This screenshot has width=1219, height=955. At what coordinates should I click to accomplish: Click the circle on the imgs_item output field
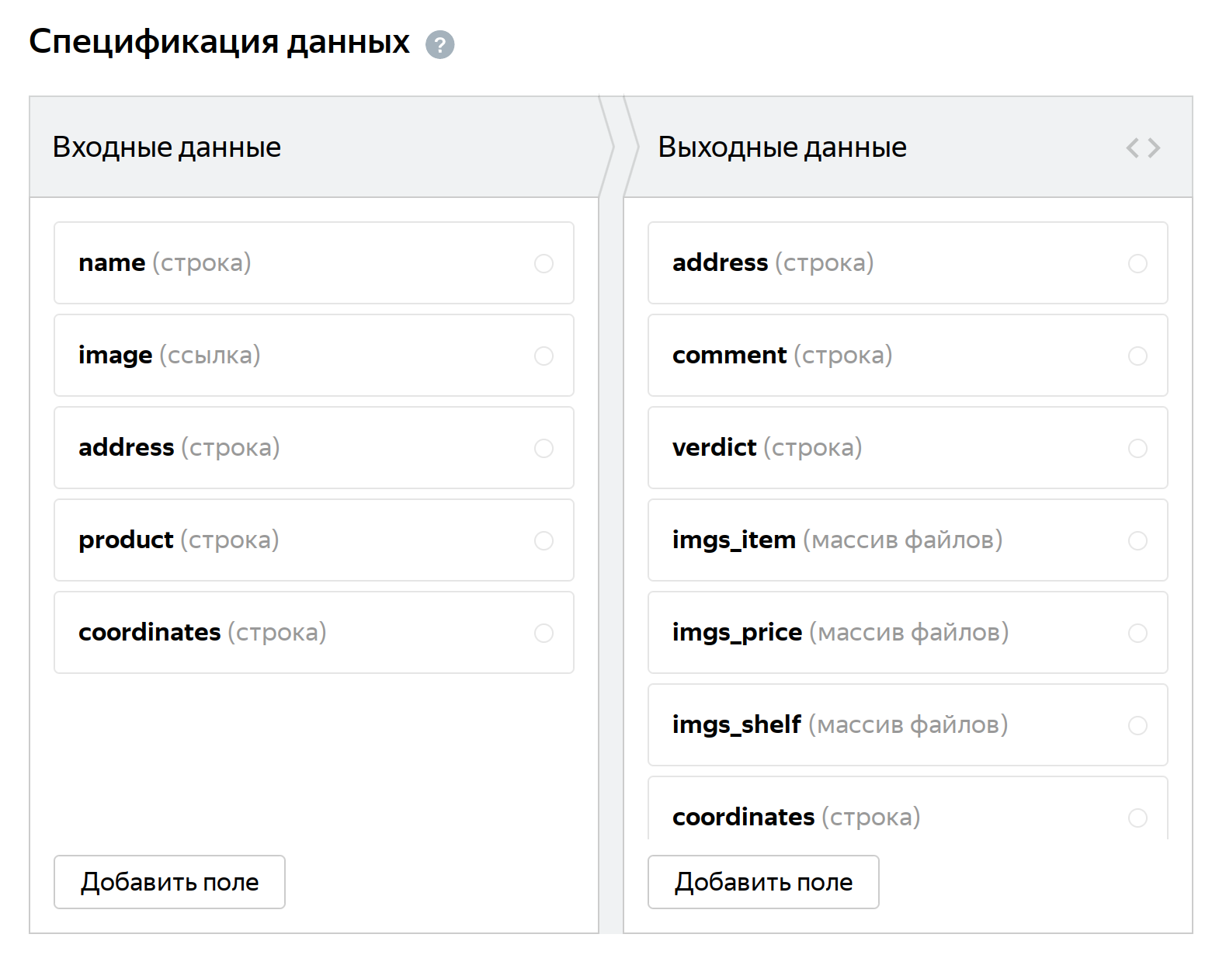pos(1137,540)
